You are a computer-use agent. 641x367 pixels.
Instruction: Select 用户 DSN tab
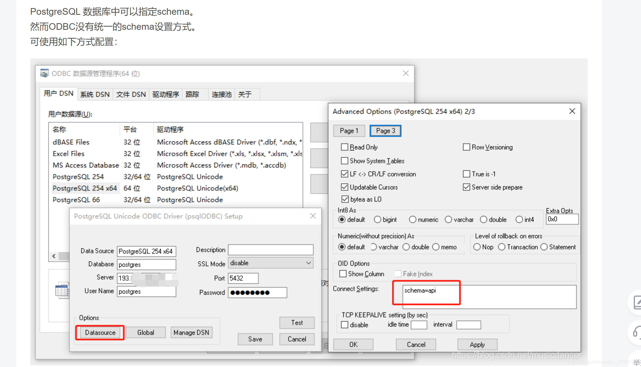pos(59,93)
